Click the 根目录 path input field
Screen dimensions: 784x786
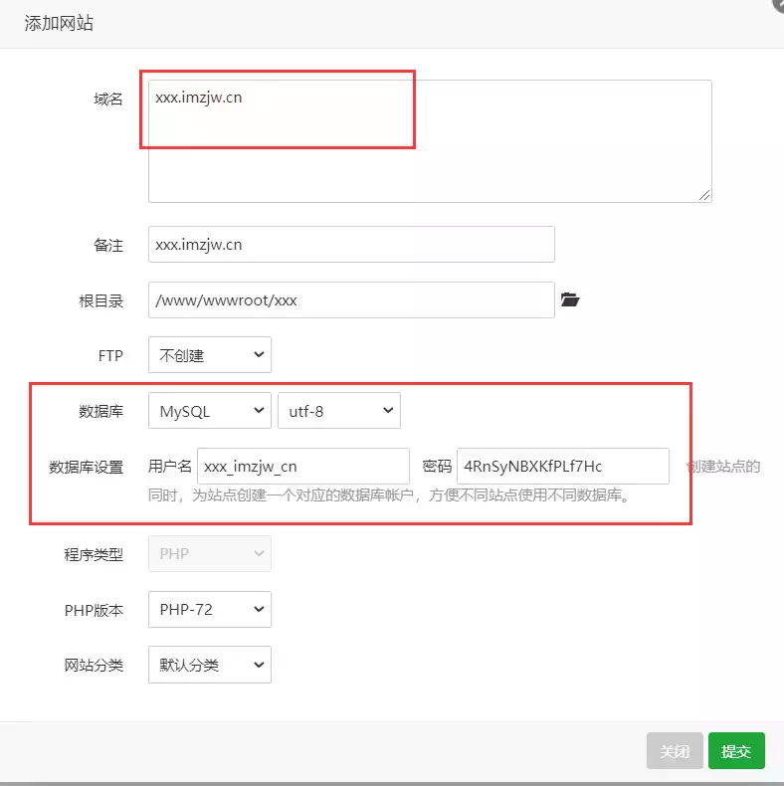(x=351, y=299)
